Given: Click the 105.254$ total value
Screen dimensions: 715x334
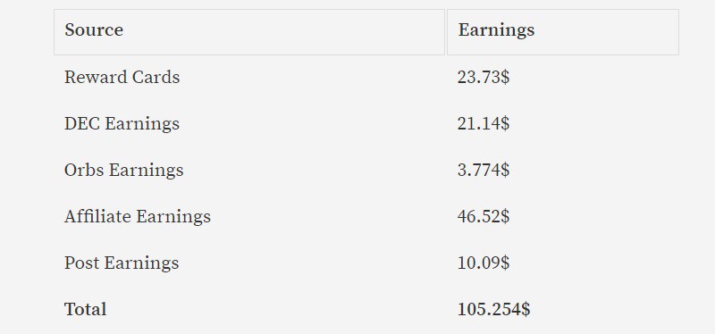Looking at the screenshot, I should (x=494, y=309).
